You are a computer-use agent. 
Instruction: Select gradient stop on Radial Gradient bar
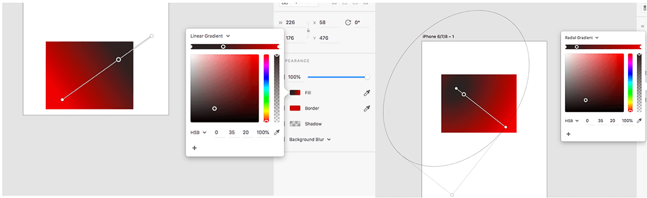tap(577, 47)
